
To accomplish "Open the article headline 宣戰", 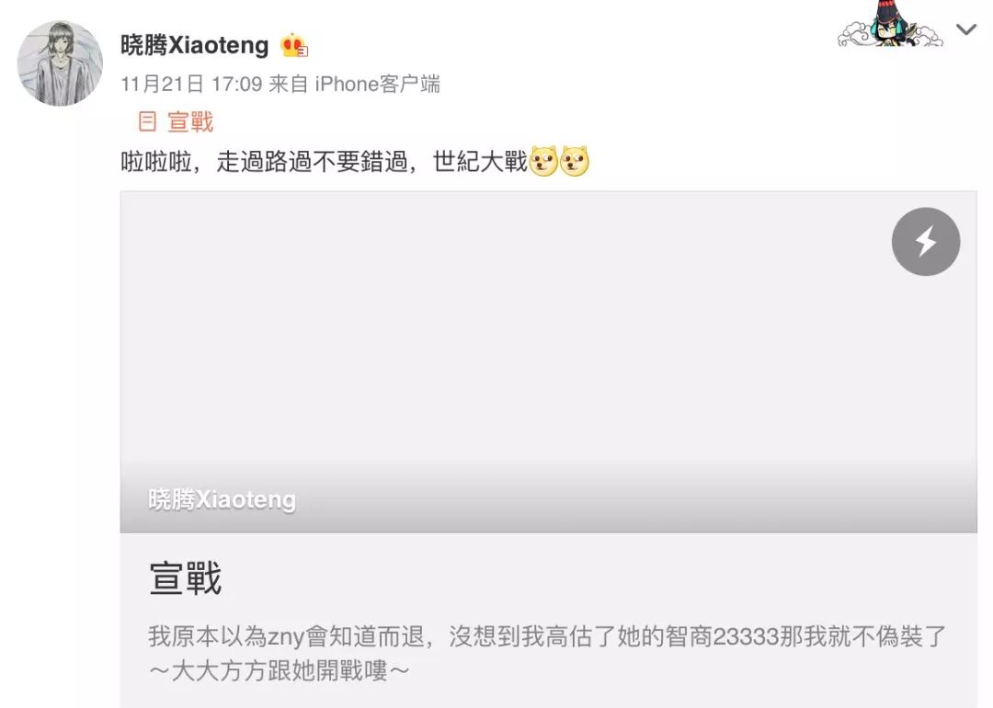I will (x=186, y=578).
